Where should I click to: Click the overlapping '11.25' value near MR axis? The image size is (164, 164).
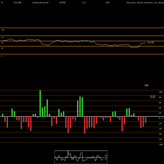(x=153, y=97)
